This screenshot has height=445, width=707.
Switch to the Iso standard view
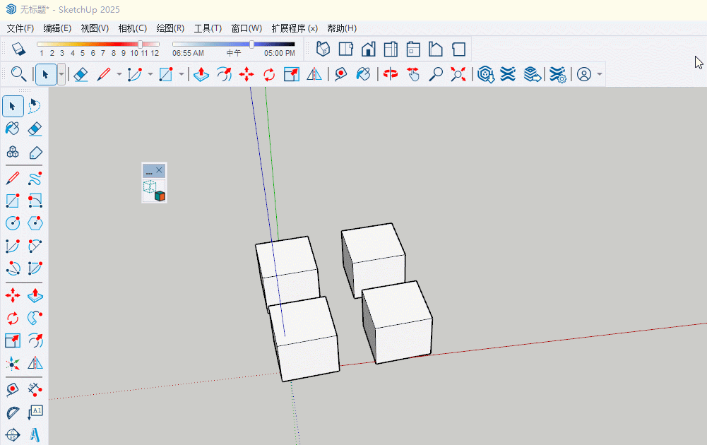pos(323,49)
